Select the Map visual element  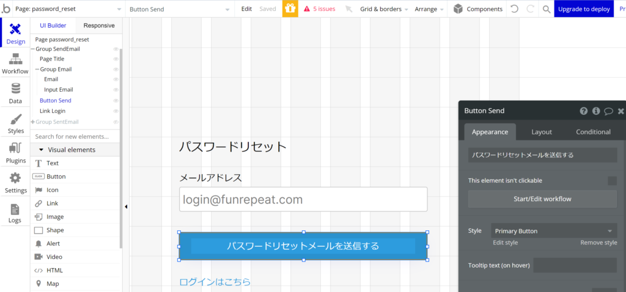point(76,283)
